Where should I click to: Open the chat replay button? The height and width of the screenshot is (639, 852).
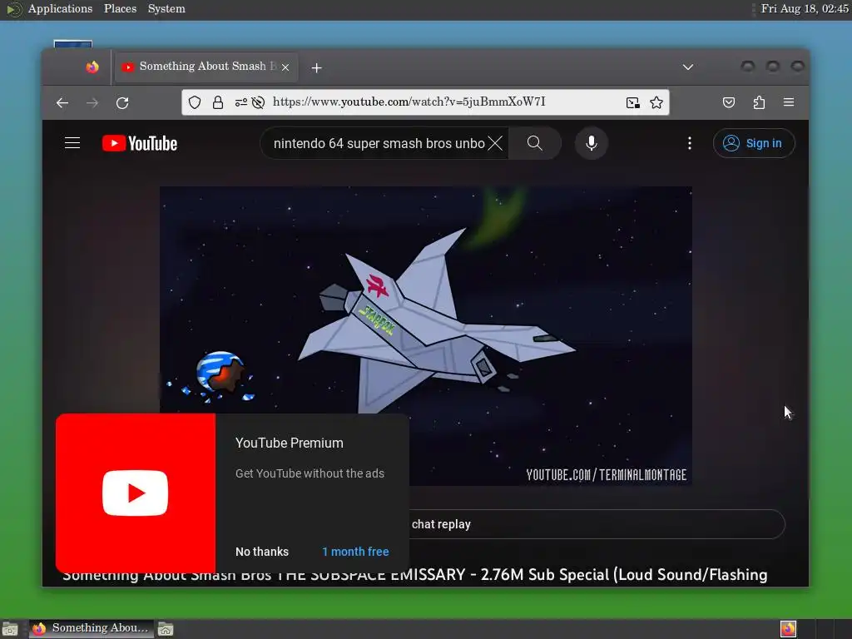(596, 524)
